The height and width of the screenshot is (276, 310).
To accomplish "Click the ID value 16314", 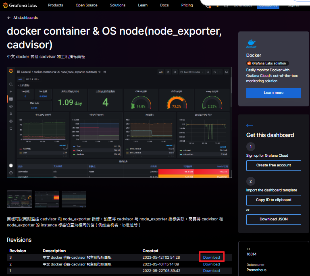I will click(x=251, y=254).
